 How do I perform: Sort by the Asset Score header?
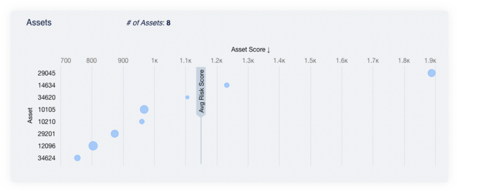250,49
